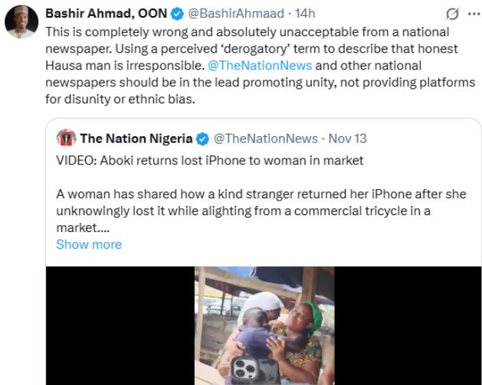Click the Grok explain icon
The width and height of the screenshot is (482, 385).
click(453, 15)
